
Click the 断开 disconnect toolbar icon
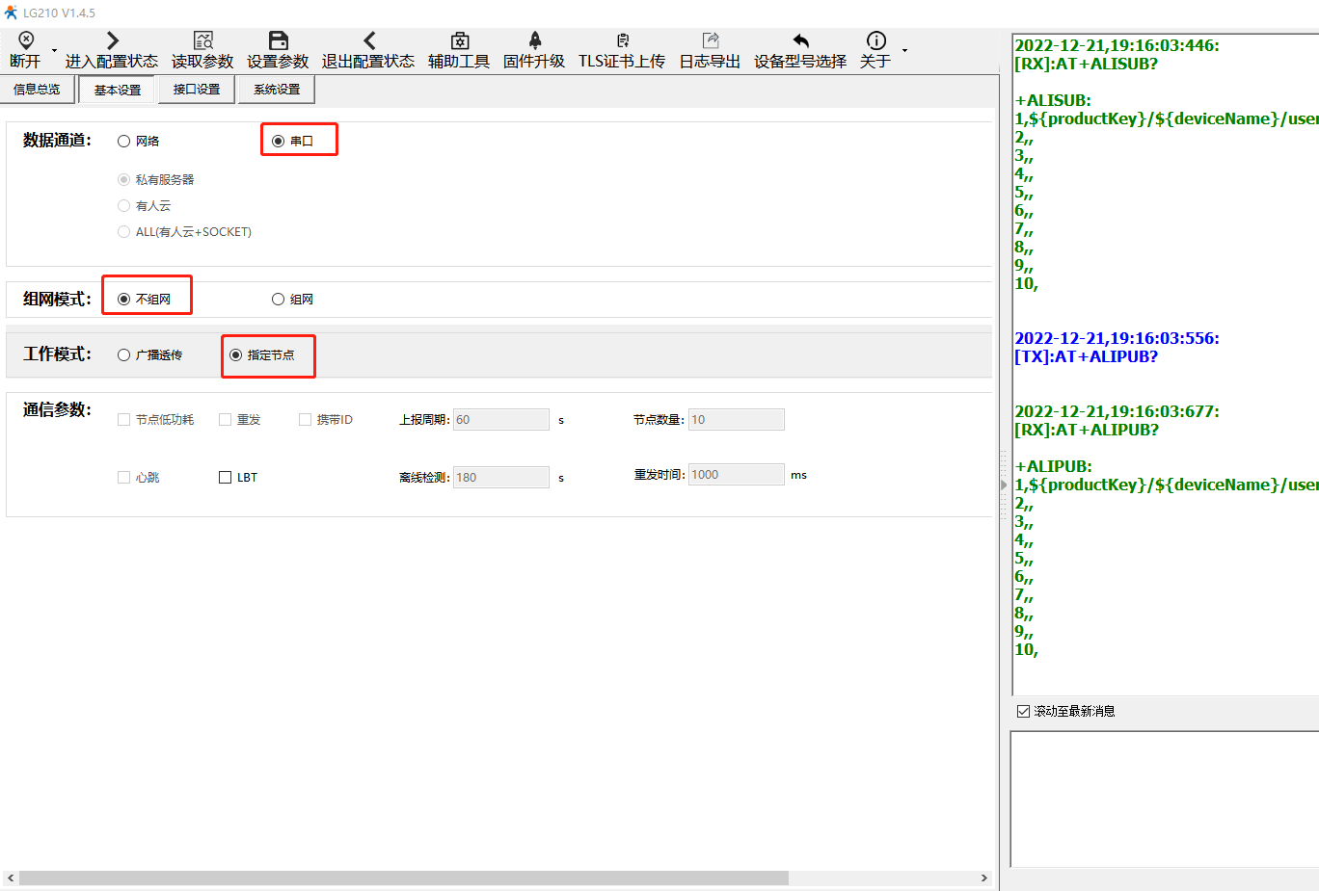coord(26,40)
